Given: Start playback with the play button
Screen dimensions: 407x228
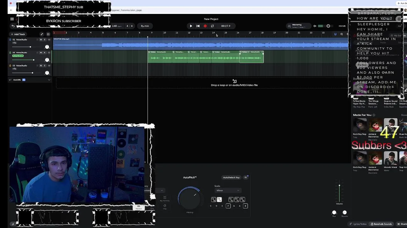Looking at the screenshot, I should coord(191,26).
